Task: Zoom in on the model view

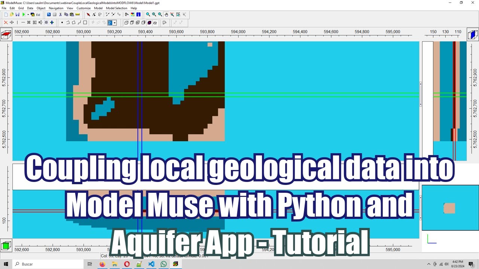Action: pyautogui.click(x=154, y=15)
